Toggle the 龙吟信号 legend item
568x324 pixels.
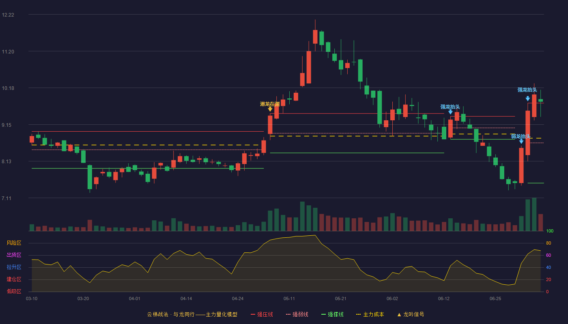point(410,314)
